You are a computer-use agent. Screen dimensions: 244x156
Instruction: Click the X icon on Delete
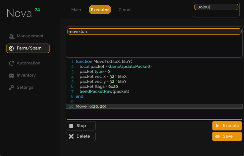[71, 136]
